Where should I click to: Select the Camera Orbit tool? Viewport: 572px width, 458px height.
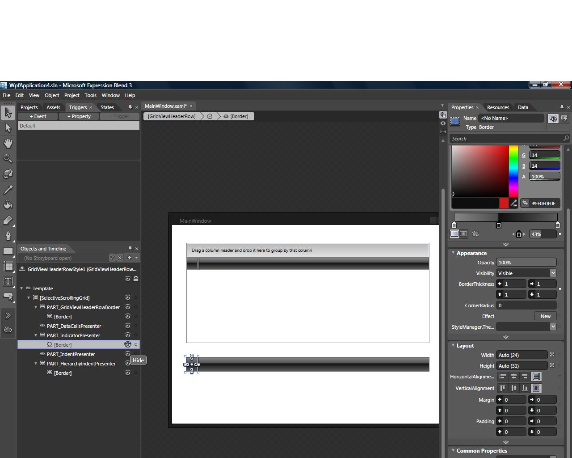(x=8, y=174)
